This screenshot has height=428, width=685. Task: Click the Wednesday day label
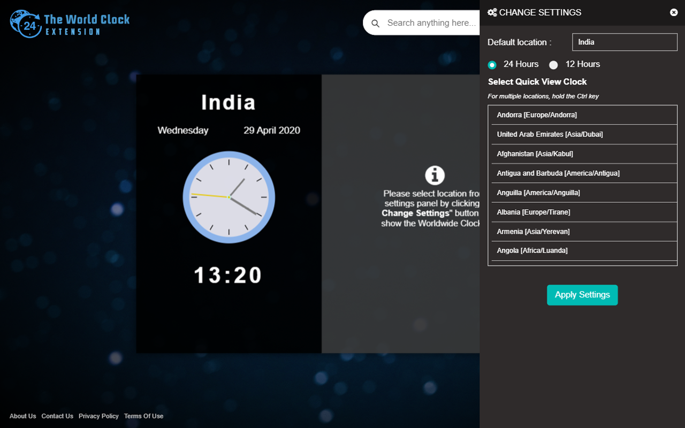183,131
